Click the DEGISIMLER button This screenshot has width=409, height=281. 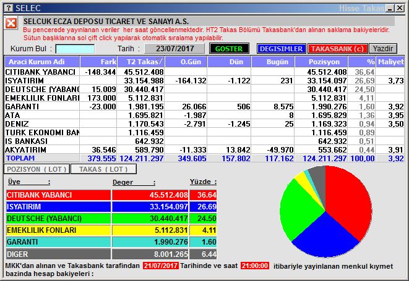point(281,49)
